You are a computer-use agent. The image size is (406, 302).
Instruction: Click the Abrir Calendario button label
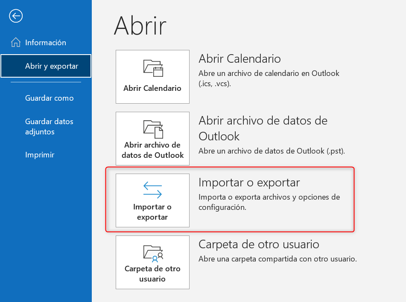pyautogui.click(x=152, y=88)
